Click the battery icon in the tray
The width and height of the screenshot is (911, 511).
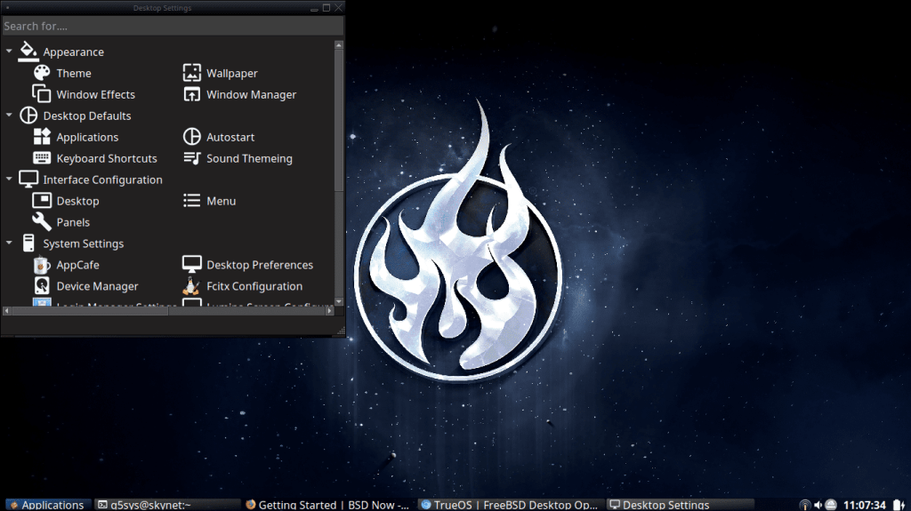pyautogui.click(x=899, y=505)
